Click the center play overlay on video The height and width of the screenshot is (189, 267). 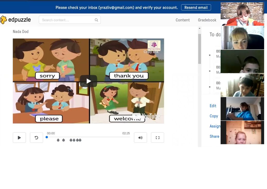pos(88,81)
